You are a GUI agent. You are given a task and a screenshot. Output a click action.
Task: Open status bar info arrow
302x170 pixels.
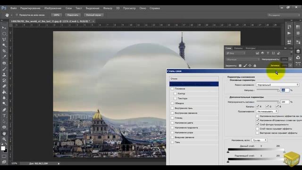coord(59,164)
